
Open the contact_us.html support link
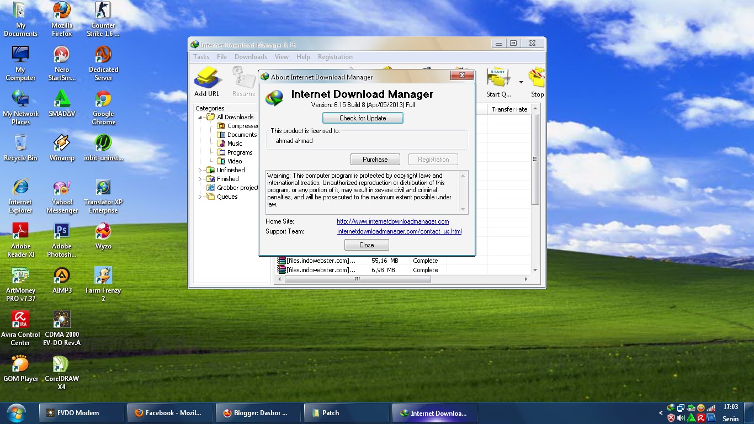[400, 231]
